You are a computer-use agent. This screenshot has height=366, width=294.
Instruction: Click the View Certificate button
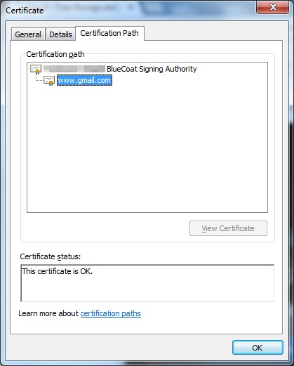pyautogui.click(x=228, y=228)
